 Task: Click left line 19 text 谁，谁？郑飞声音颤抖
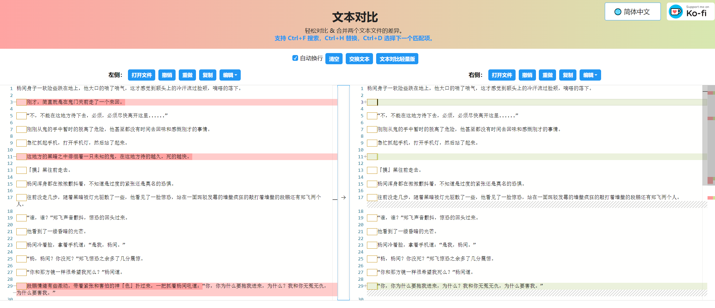[57, 218]
